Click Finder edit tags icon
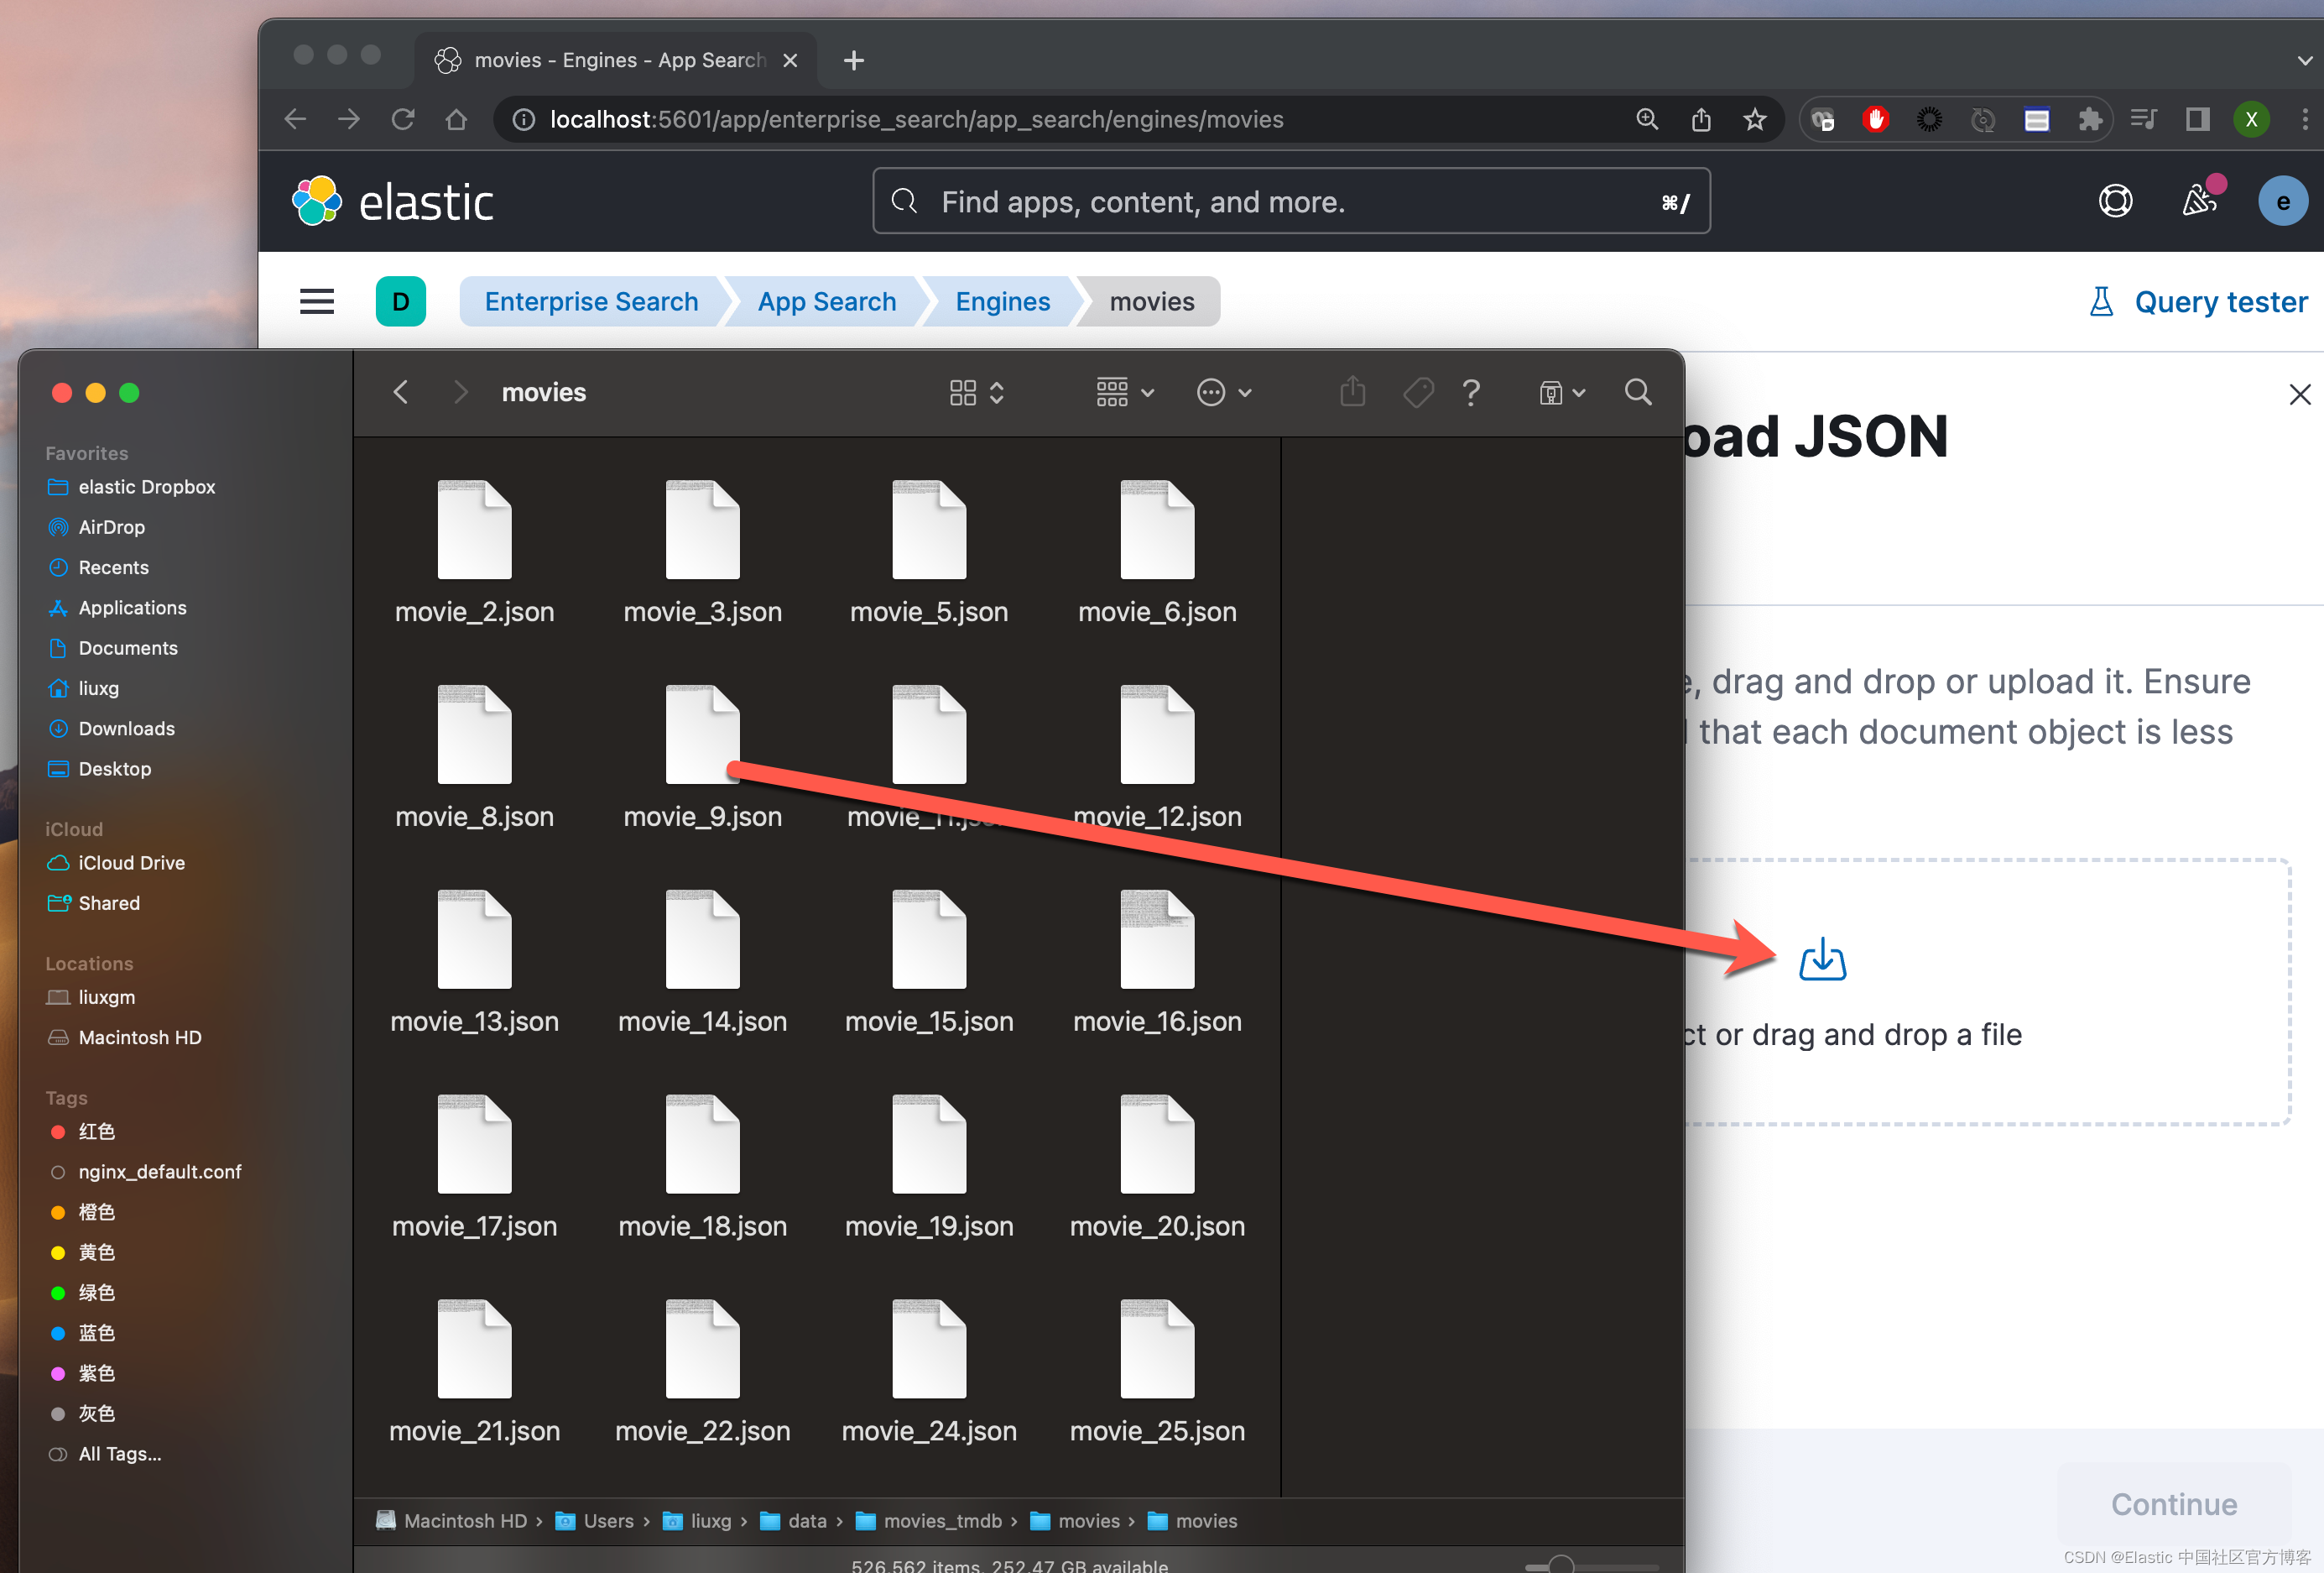2324x1573 pixels. point(1418,391)
